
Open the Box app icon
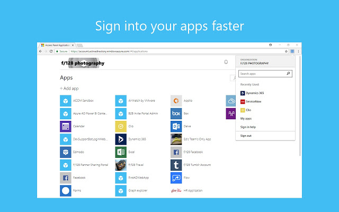pos(176,113)
